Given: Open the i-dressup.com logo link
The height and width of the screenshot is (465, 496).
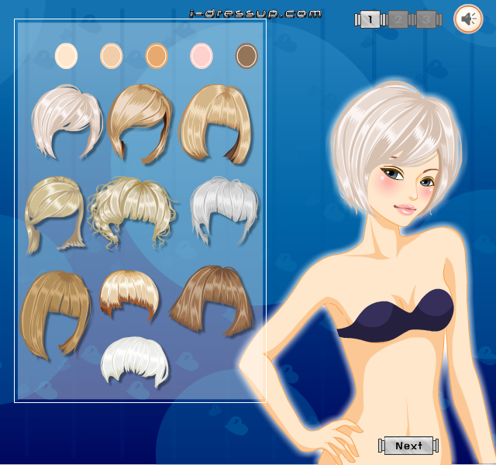Looking at the screenshot, I should (x=255, y=14).
